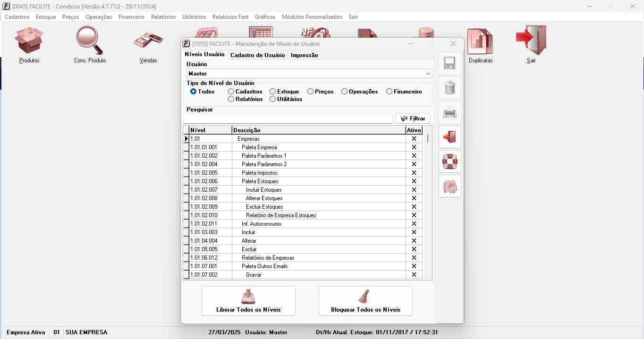Click level code 1.01.04.004
The width and height of the screenshot is (644, 339).
tap(204, 241)
